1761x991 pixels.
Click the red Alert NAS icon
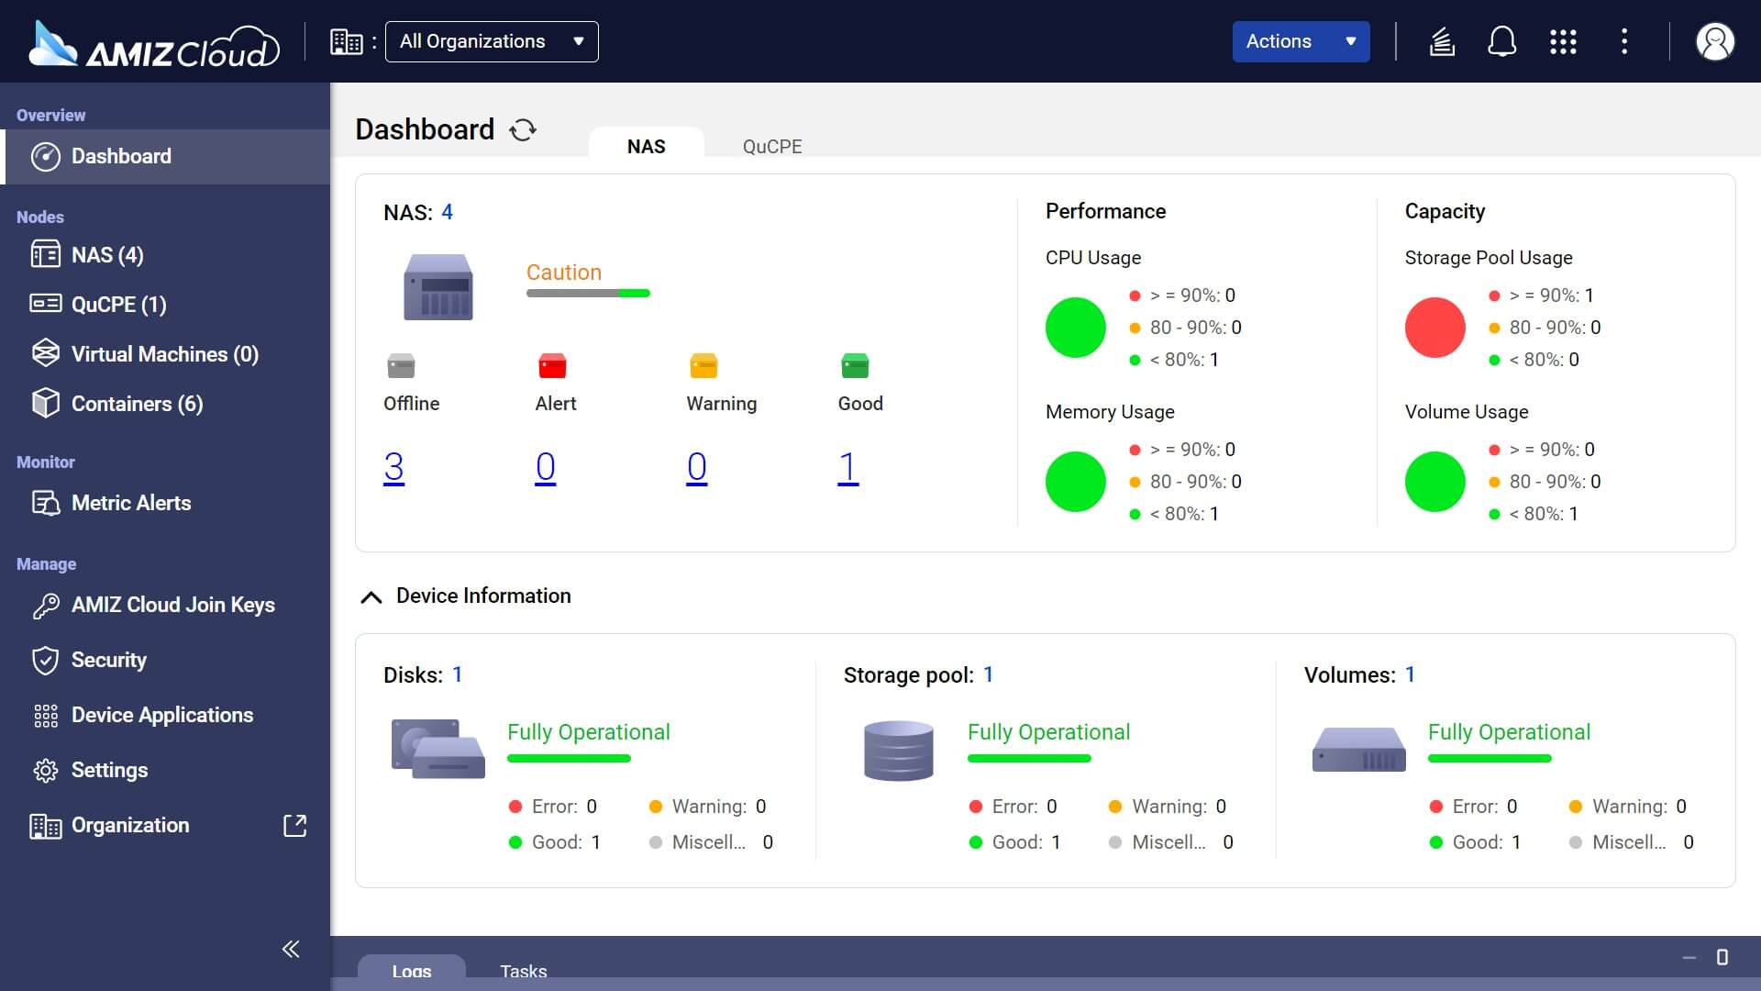(552, 365)
